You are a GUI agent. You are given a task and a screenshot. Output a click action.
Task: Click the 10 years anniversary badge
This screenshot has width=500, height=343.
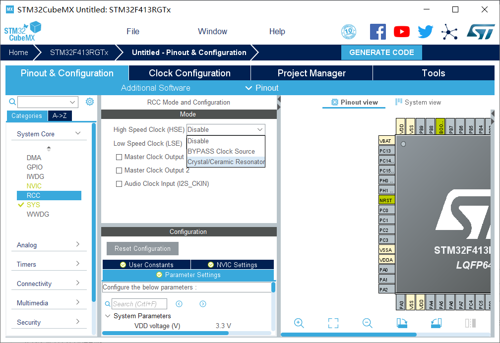pos(349,32)
